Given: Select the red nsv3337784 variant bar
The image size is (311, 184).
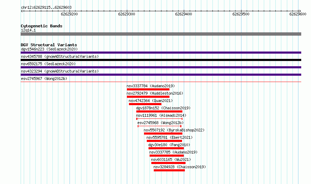Looking at the screenshot, I should (148, 89).
